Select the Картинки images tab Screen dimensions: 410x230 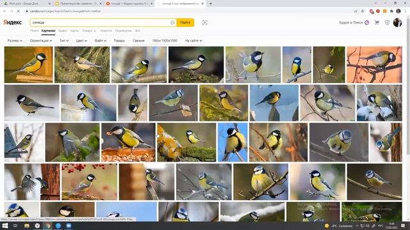pos(49,31)
